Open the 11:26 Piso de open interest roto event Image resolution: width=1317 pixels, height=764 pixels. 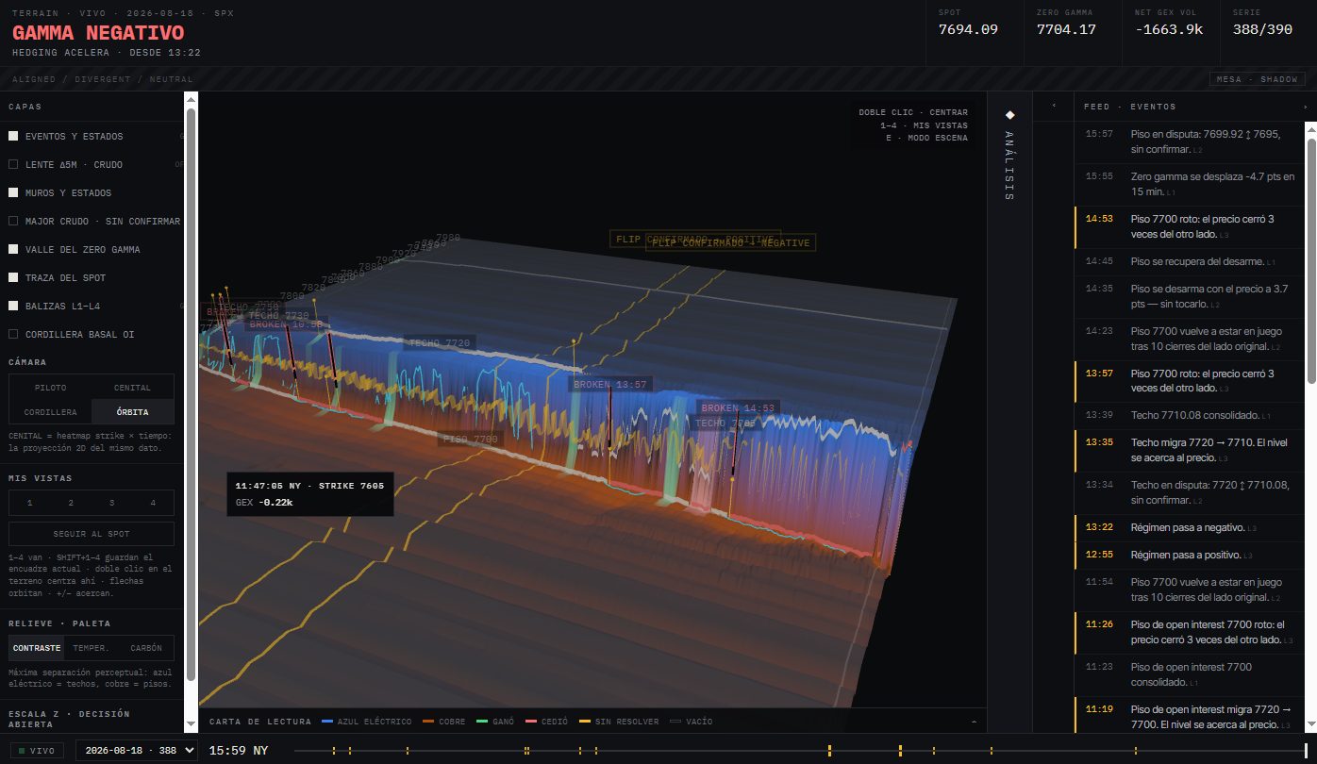1189,632
